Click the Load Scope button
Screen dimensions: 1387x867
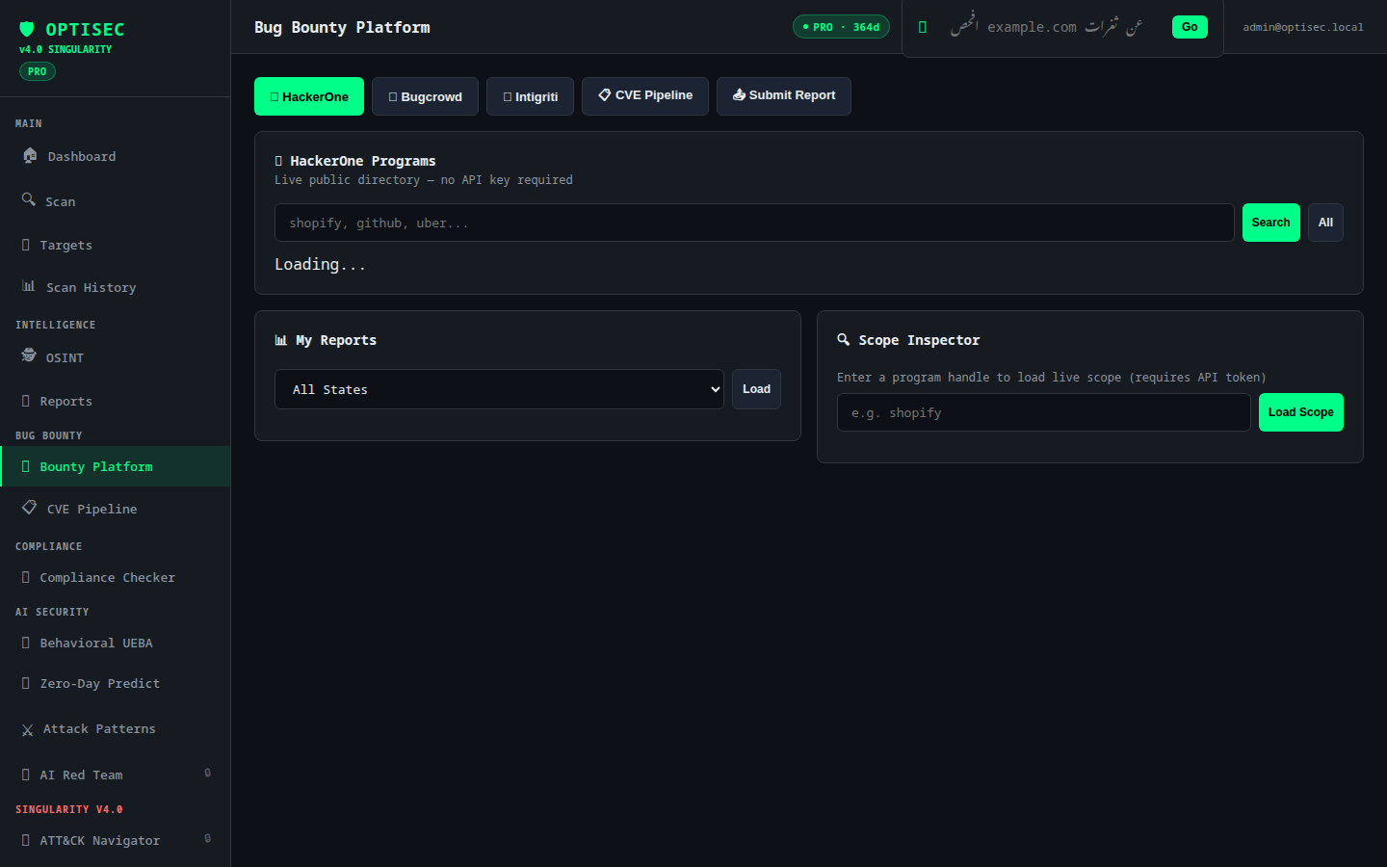click(1301, 412)
